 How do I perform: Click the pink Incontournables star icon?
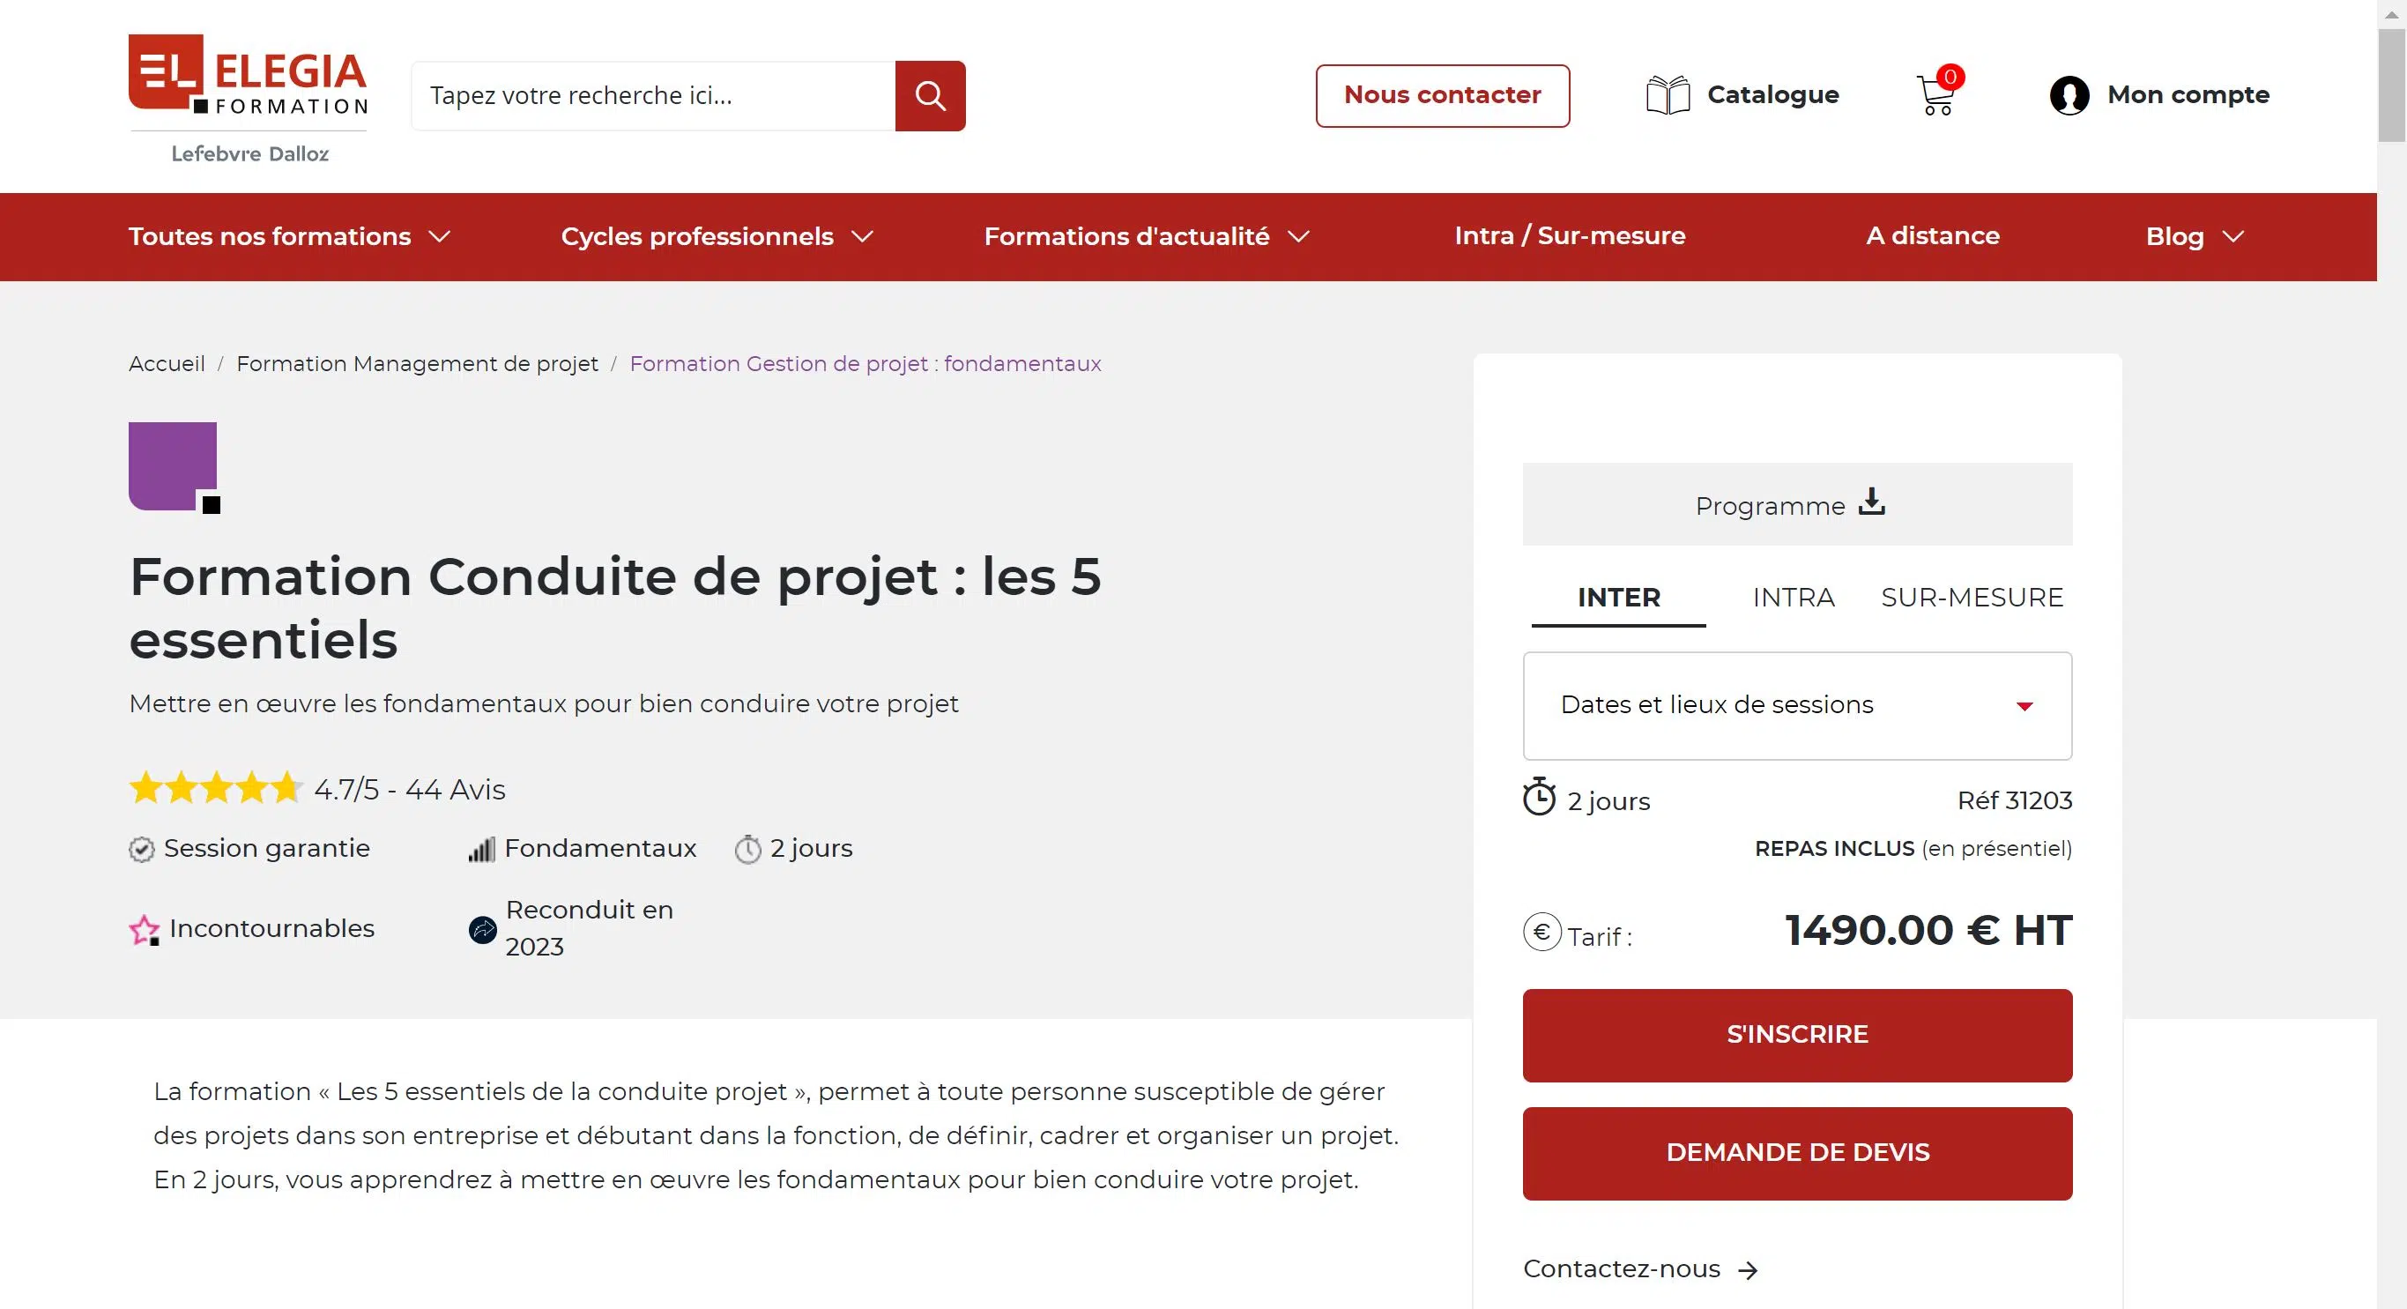tap(144, 930)
